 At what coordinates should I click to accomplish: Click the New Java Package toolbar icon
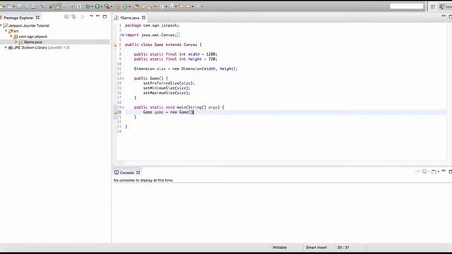118,6
